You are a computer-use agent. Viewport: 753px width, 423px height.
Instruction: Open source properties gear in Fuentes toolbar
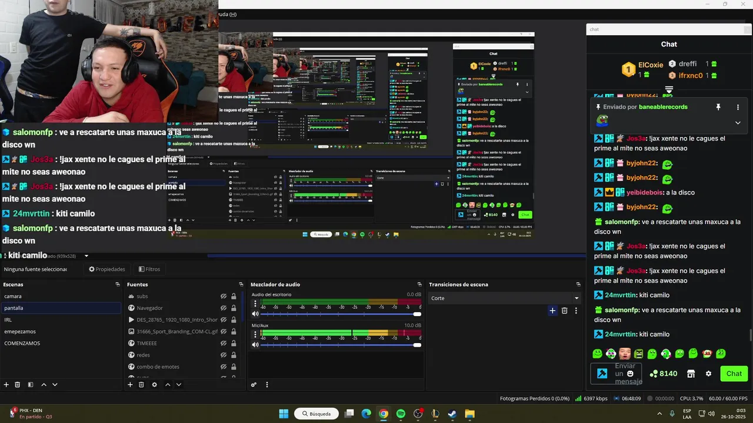(x=154, y=385)
